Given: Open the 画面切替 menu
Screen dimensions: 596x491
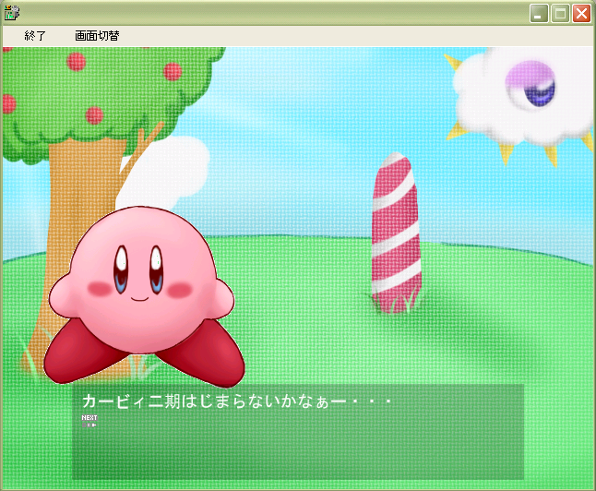Looking at the screenshot, I should [97, 36].
